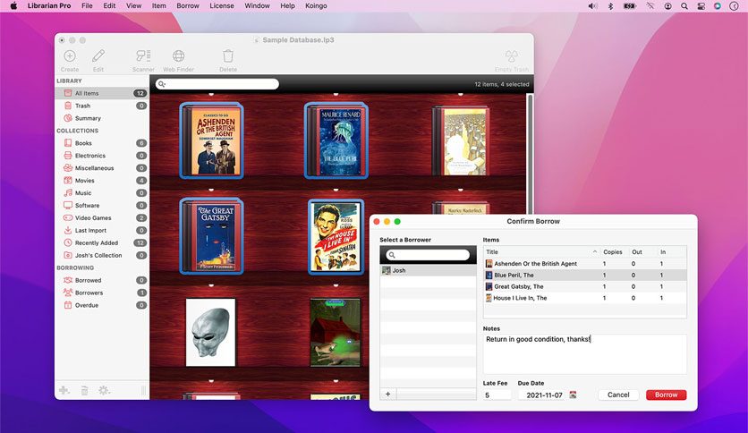Image resolution: width=748 pixels, height=433 pixels.
Task: Open the Recently Added collection
Action: pyautogui.click(x=102, y=242)
